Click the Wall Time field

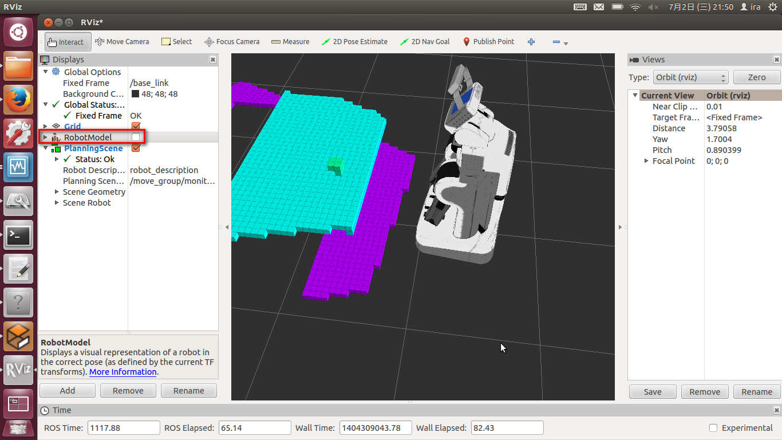pos(376,428)
